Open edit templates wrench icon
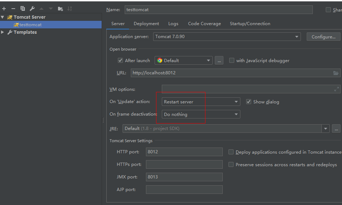The image size is (342, 205). coord(32,9)
